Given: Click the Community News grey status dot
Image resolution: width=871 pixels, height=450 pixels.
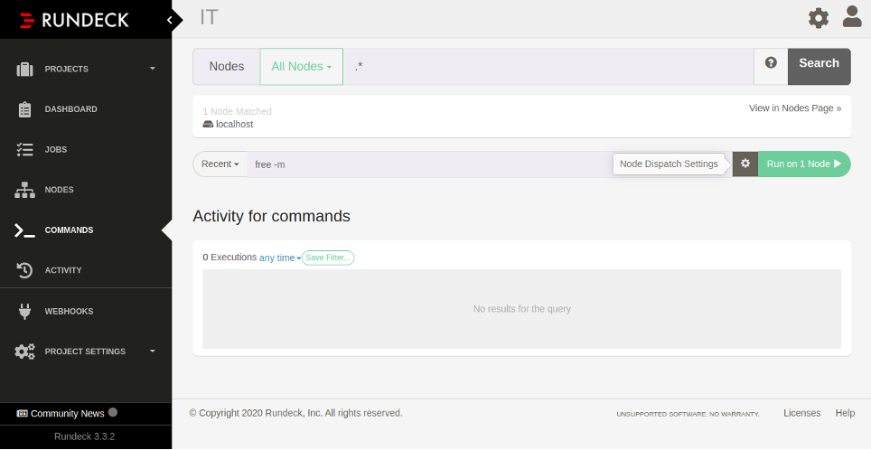Looking at the screenshot, I should [113, 412].
